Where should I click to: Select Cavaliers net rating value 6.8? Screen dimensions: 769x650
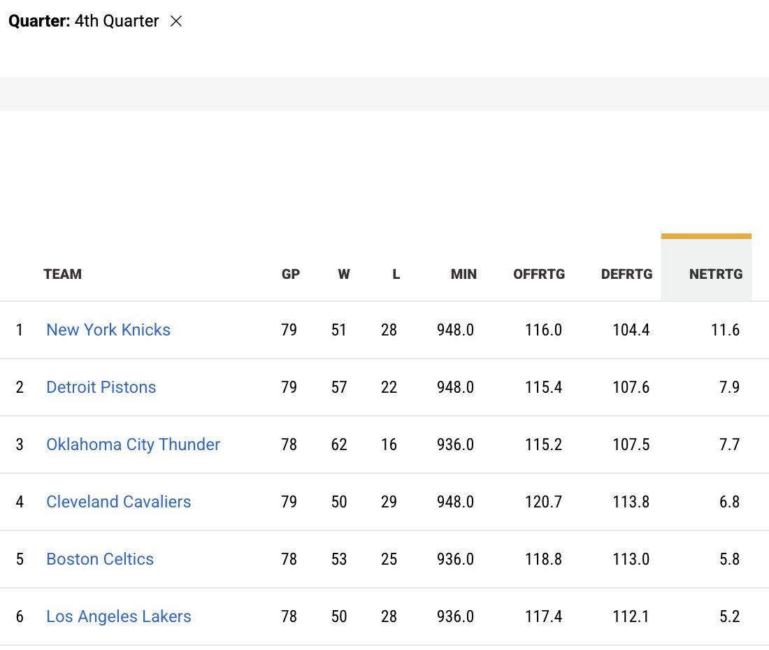pyautogui.click(x=729, y=502)
